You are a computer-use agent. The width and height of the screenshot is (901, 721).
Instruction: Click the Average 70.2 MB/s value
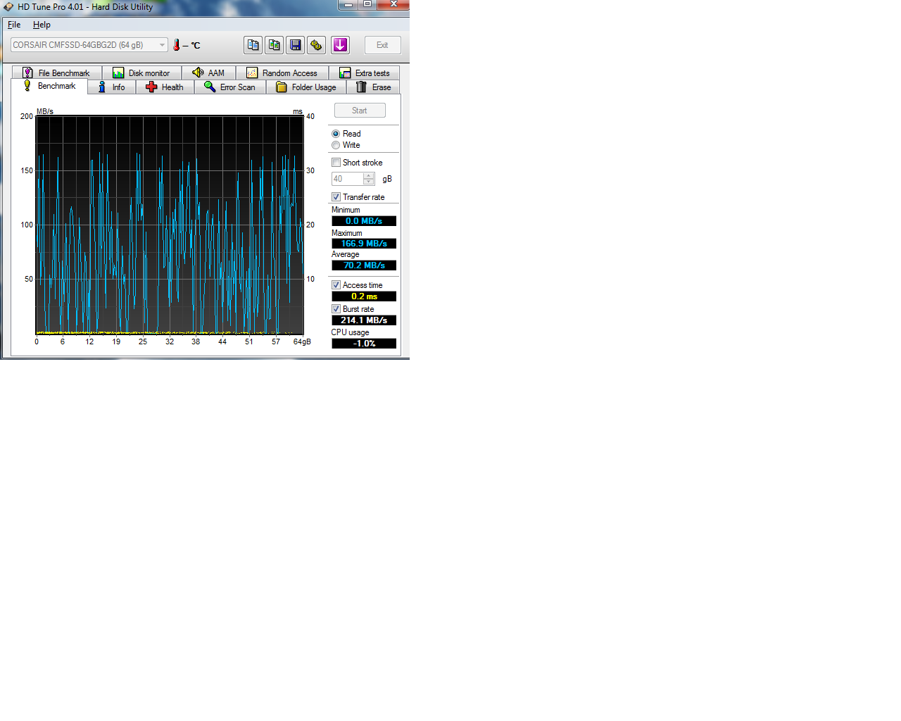tap(364, 265)
